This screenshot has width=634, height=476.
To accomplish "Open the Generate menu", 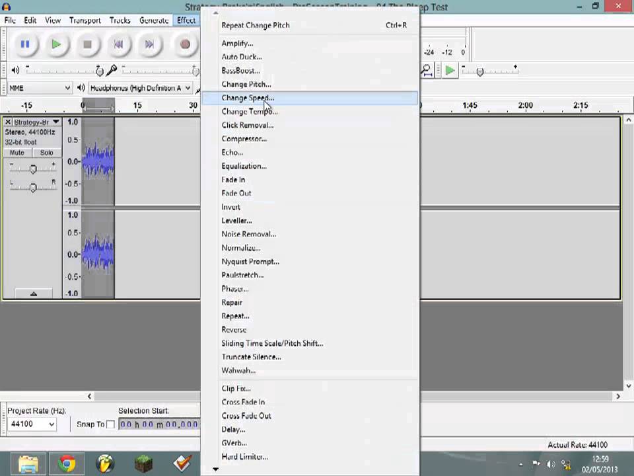I will 154,20.
